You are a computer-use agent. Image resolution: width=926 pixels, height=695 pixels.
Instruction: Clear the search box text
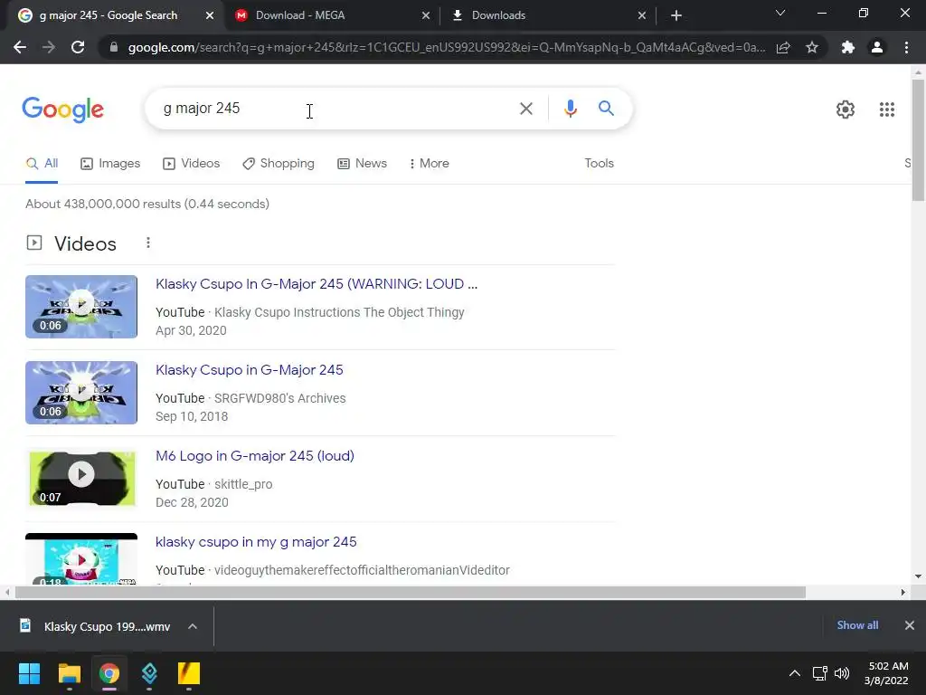click(x=525, y=109)
